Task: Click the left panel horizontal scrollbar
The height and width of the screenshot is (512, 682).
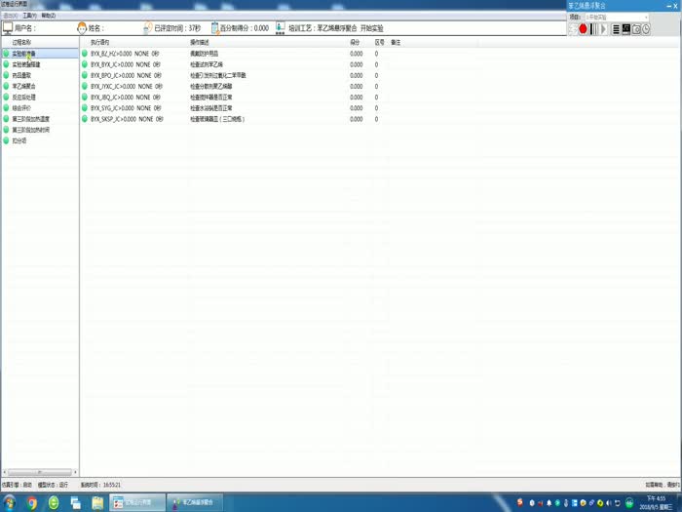Action: click(x=39, y=472)
